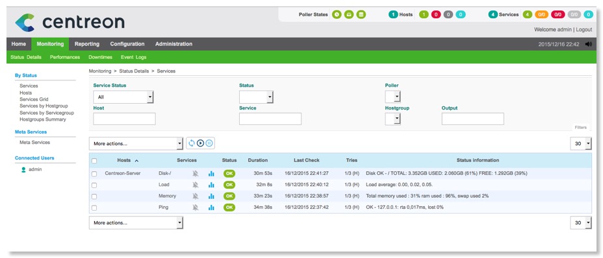Open the Meta Services sidebar link

coord(35,143)
